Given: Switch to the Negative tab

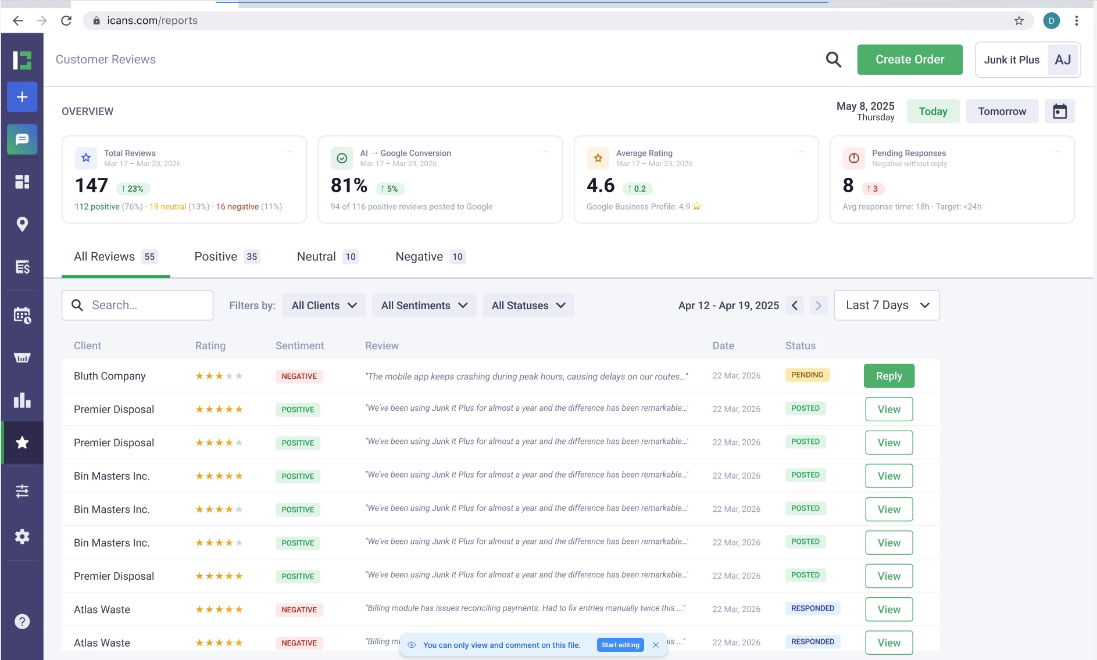Looking at the screenshot, I should (430, 257).
